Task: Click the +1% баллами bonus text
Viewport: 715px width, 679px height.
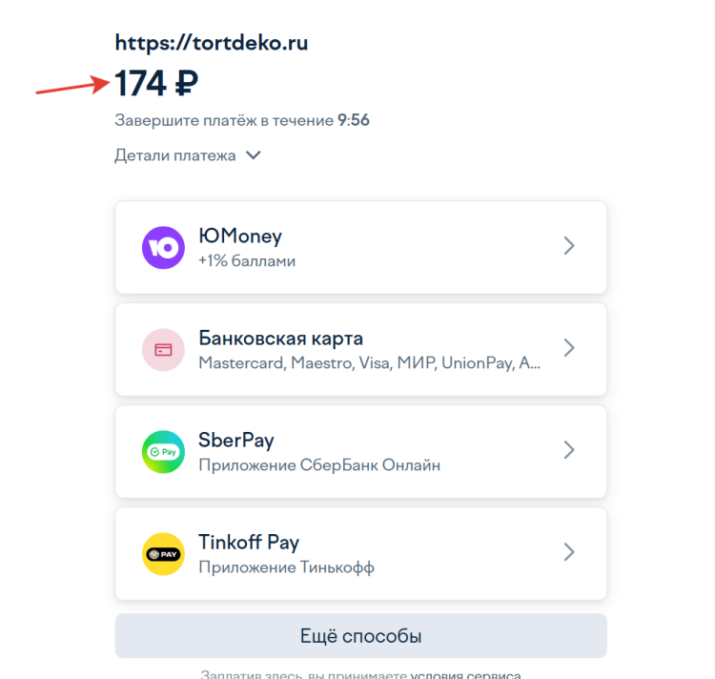Action: (247, 261)
